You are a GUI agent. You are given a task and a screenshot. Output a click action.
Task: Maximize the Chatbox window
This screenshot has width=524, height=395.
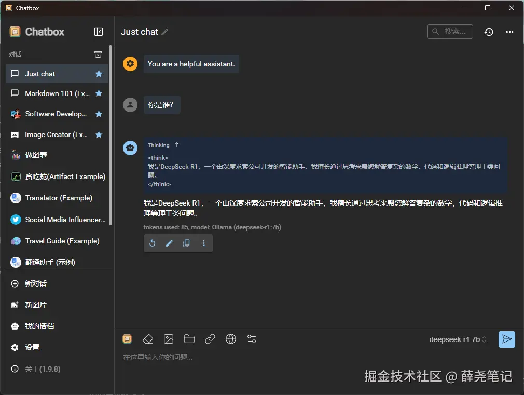coord(488,8)
